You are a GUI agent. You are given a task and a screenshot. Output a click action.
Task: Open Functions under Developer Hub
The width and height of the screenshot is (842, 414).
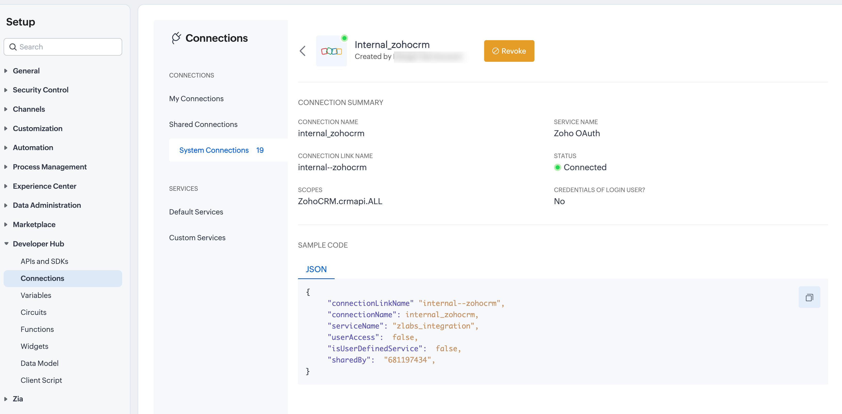pyautogui.click(x=37, y=329)
